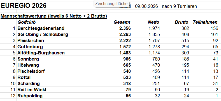Select the Teilnahmen column header

[x=205, y=22]
